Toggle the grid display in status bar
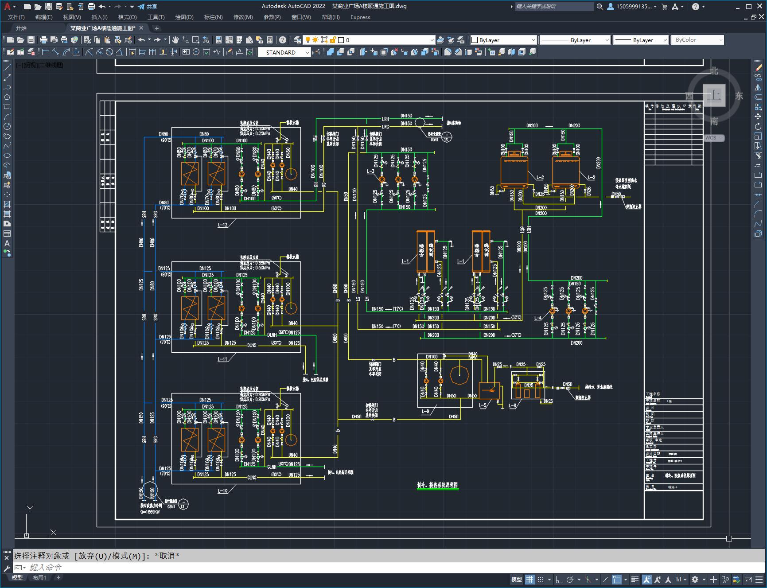 (x=530, y=579)
